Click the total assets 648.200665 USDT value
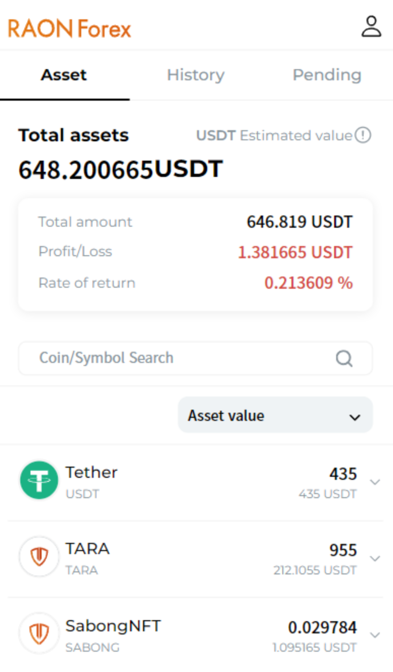Viewport: 393px width, 672px height. pos(120,170)
